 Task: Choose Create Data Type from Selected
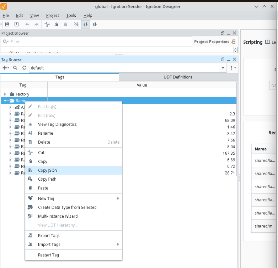pyautogui.click(x=74, y=207)
